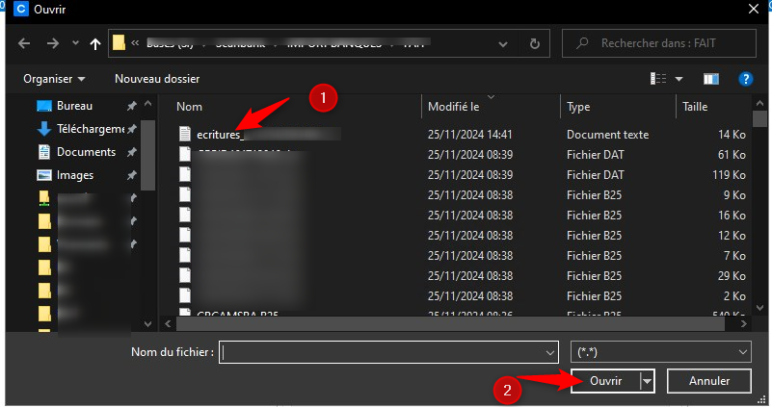The image size is (772, 407).
Task: Click the Back navigation arrow
Action: coord(24,43)
